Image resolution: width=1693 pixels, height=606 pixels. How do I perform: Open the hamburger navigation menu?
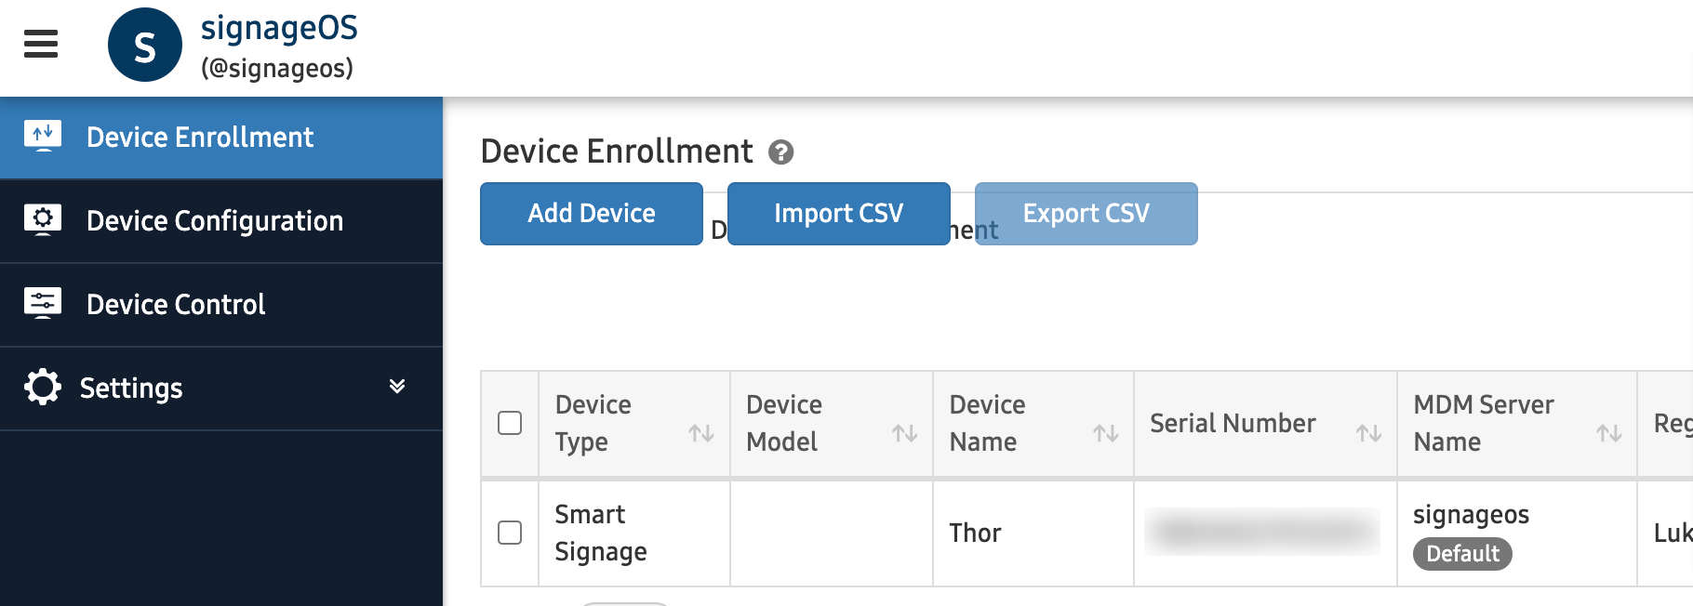[x=41, y=44]
